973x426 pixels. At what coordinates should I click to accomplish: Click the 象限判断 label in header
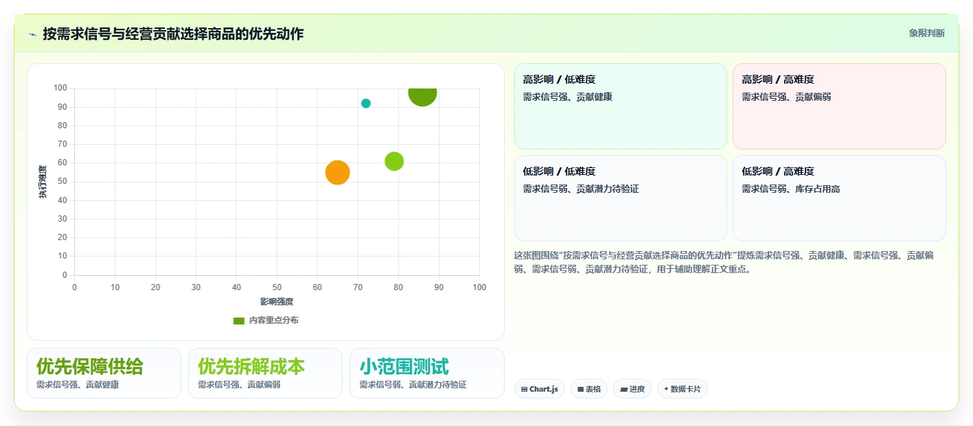pyautogui.click(x=926, y=33)
